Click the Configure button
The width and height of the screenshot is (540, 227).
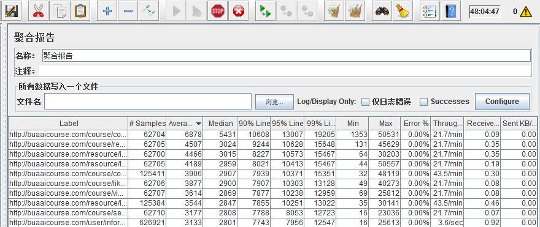coord(502,102)
